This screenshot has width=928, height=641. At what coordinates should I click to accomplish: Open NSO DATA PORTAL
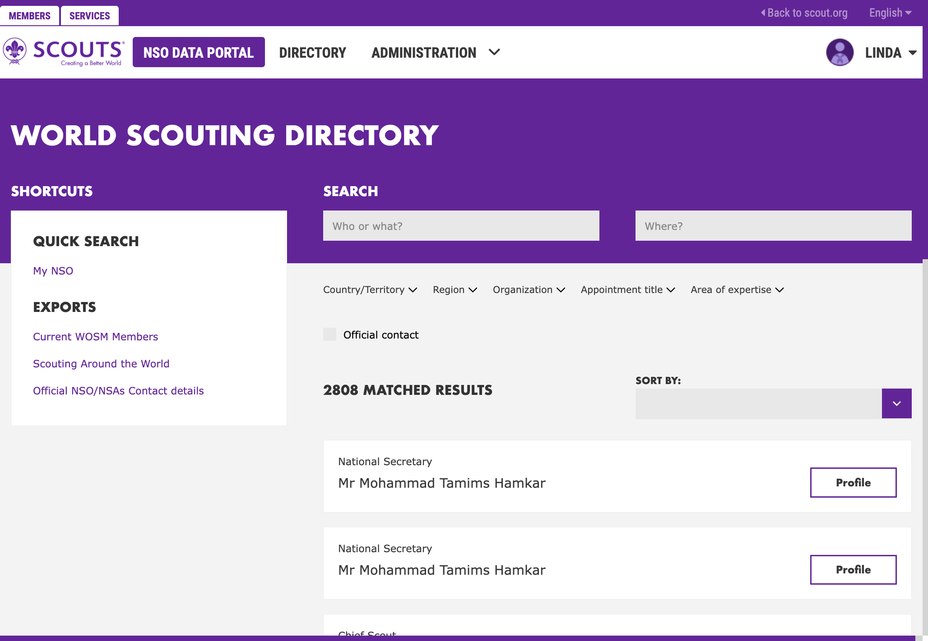click(199, 52)
